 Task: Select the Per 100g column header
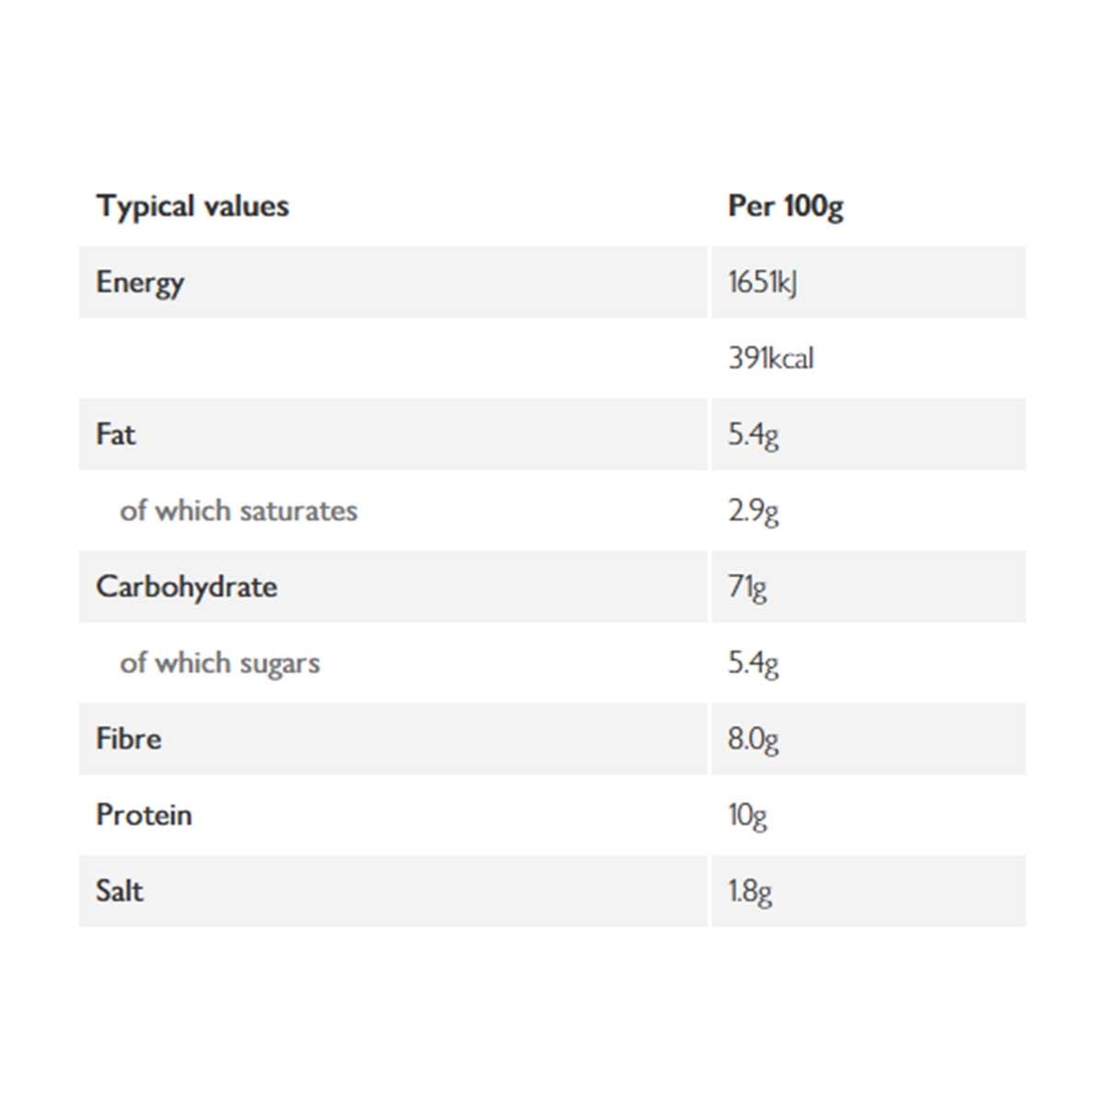[785, 206]
